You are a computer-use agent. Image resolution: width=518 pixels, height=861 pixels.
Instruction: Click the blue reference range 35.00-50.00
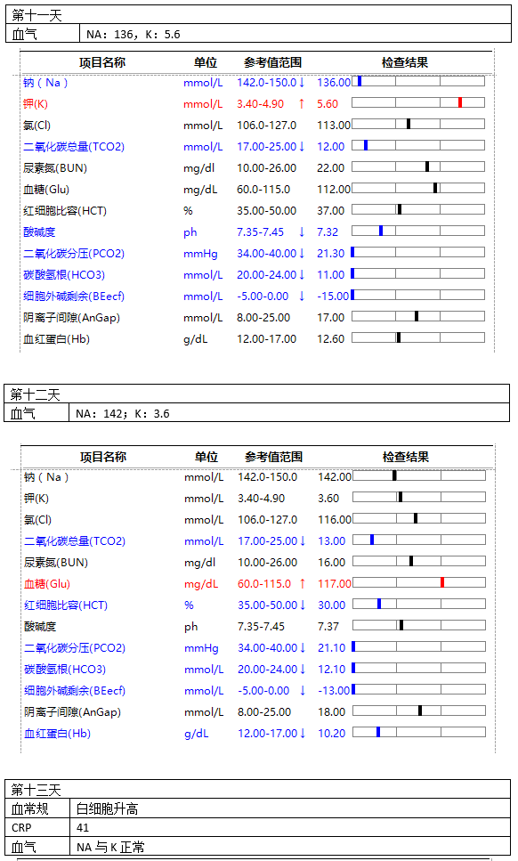point(267,605)
